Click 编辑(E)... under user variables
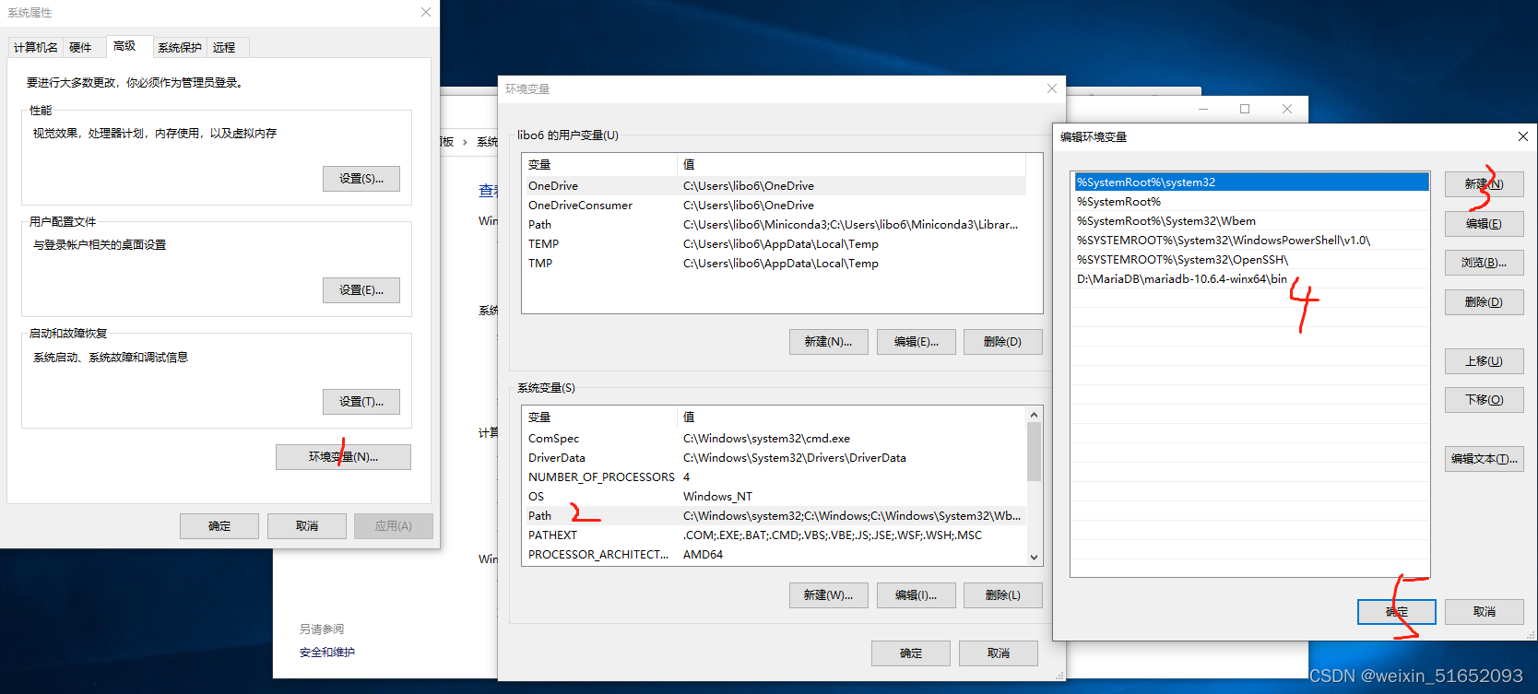This screenshot has width=1538, height=694. pos(916,342)
